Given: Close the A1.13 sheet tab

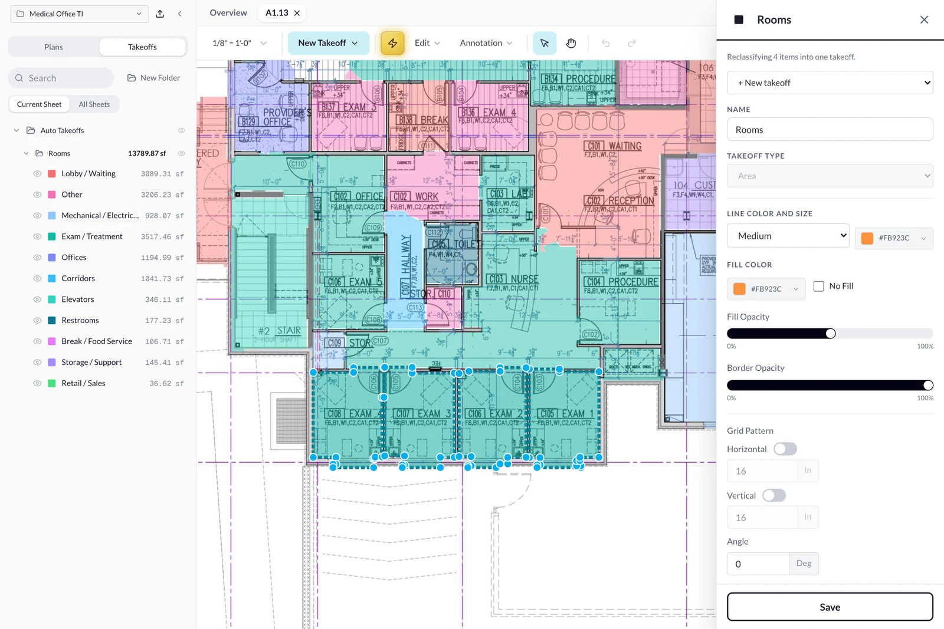Looking at the screenshot, I should 297,13.
